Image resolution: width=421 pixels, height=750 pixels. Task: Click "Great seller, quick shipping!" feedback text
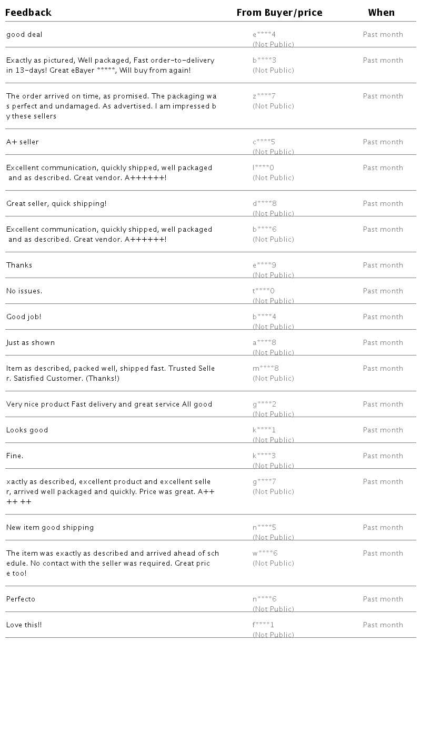56,204
